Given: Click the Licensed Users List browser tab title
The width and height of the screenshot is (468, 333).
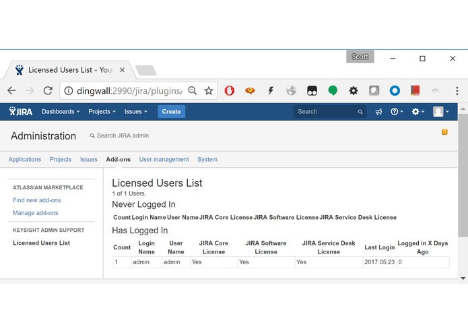Looking at the screenshot, I should tap(70, 70).
